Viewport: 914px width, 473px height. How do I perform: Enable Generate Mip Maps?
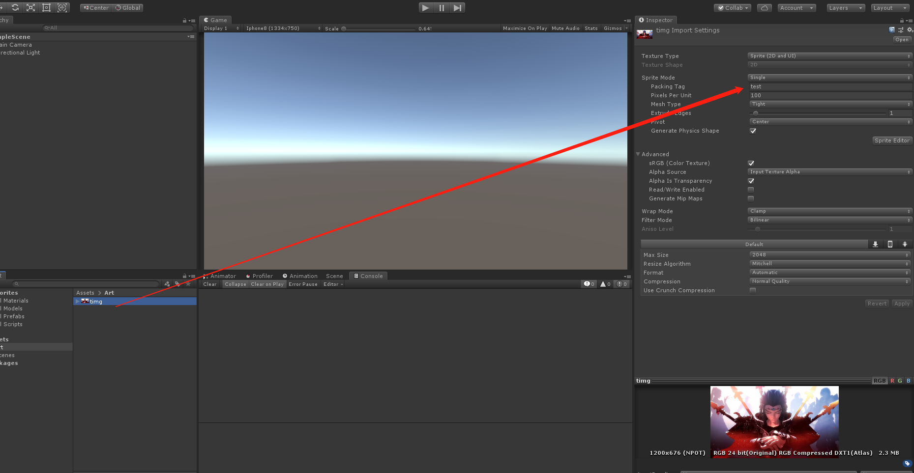coord(751,198)
